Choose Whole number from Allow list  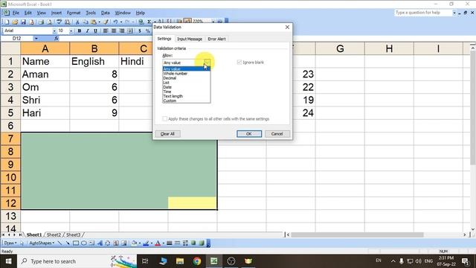[x=187, y=74]
